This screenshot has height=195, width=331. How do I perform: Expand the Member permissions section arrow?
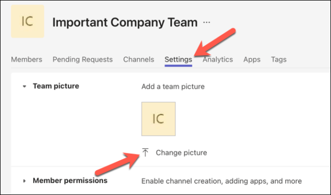(24, 181)
